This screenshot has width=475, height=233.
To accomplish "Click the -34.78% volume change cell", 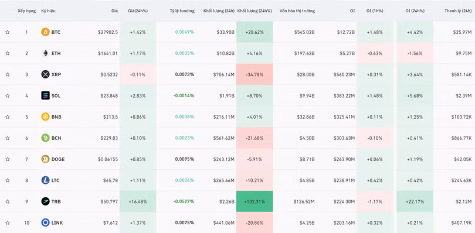I will [255, 74].
